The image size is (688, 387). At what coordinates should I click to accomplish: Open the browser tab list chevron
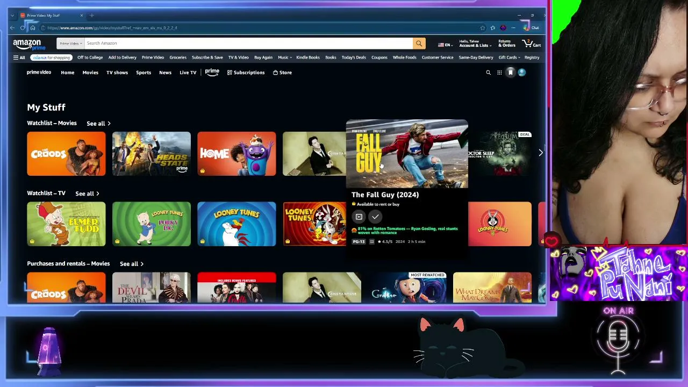pyautogui.click(x=12, y=15)
